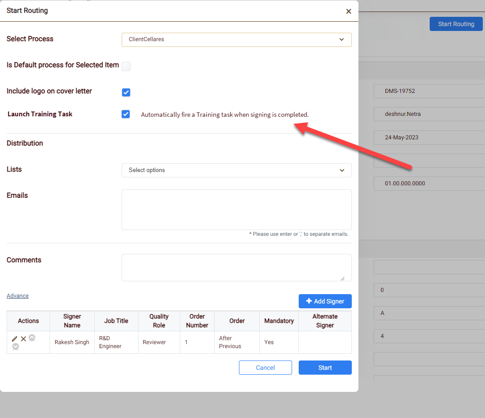Expand the Lists Select options dropdown
This screenshot has height=418, width=485.
237,170
